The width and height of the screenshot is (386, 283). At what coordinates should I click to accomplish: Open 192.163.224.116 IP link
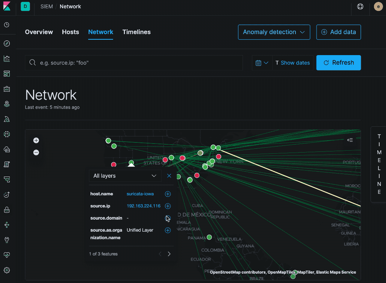pos(143,206)
